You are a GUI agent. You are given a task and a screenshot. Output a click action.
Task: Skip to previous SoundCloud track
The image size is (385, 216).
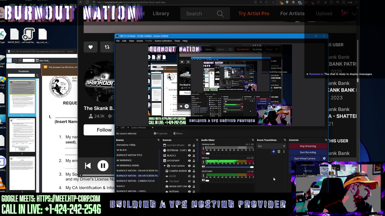(88, 166)
